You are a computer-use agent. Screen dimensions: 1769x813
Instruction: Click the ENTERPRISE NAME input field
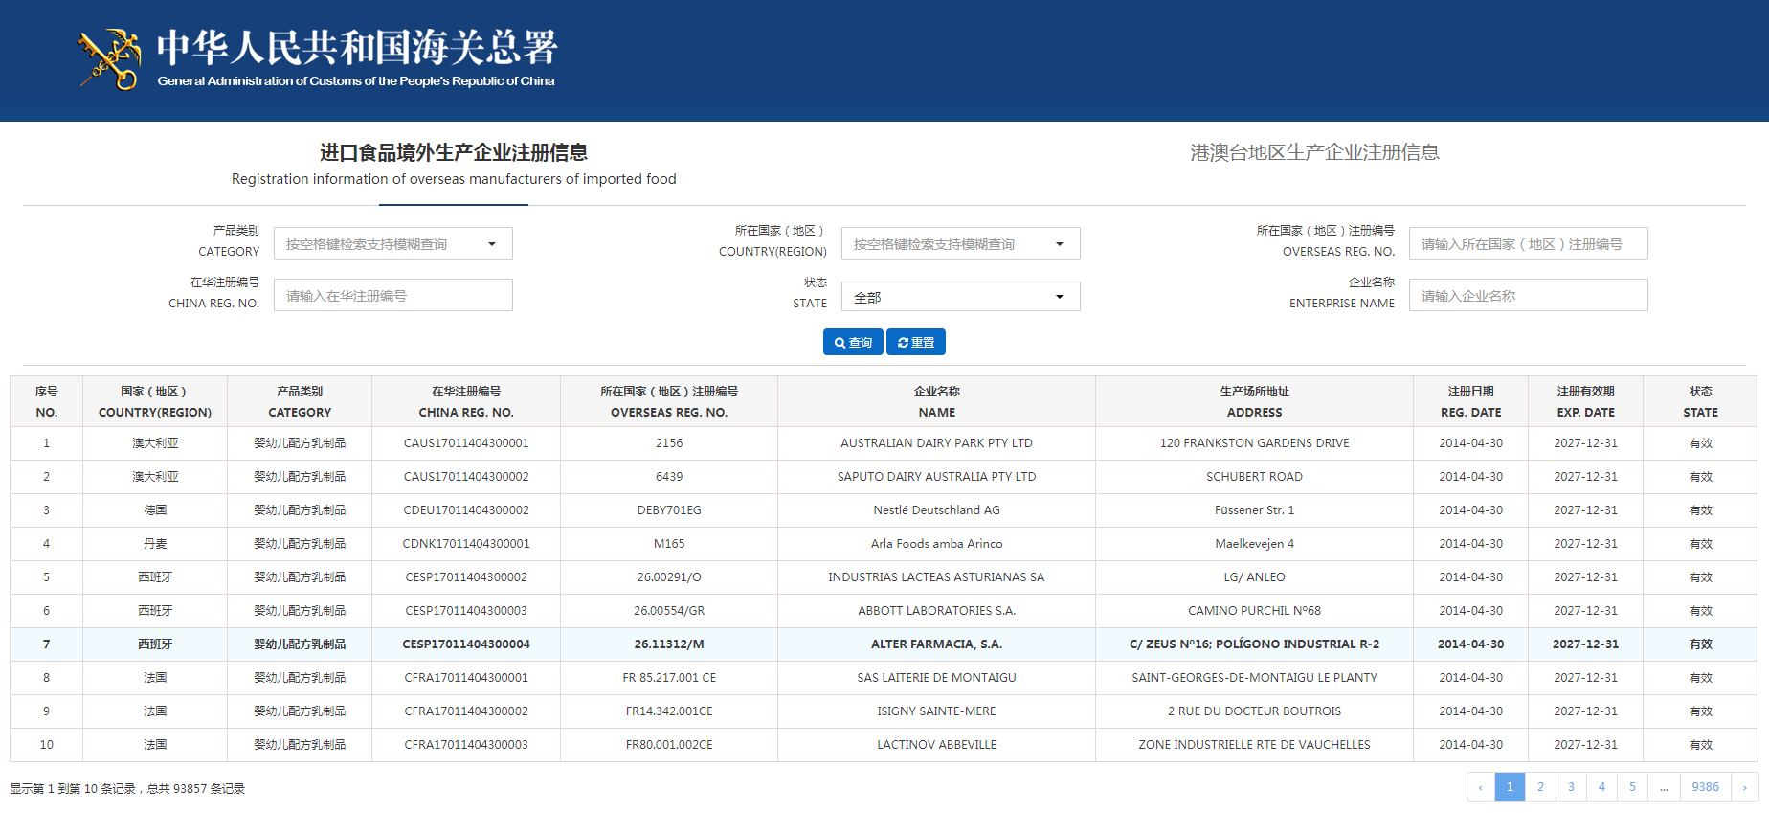[x=1528, y=296]
